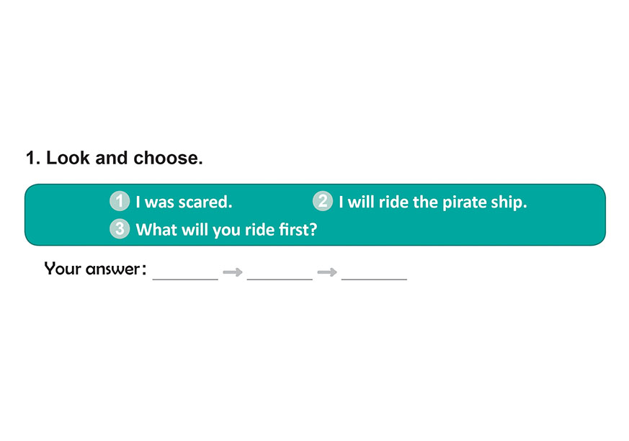Click the last answer blank
The height and width of the screenshot is (441, 629).
coord(374,272)
